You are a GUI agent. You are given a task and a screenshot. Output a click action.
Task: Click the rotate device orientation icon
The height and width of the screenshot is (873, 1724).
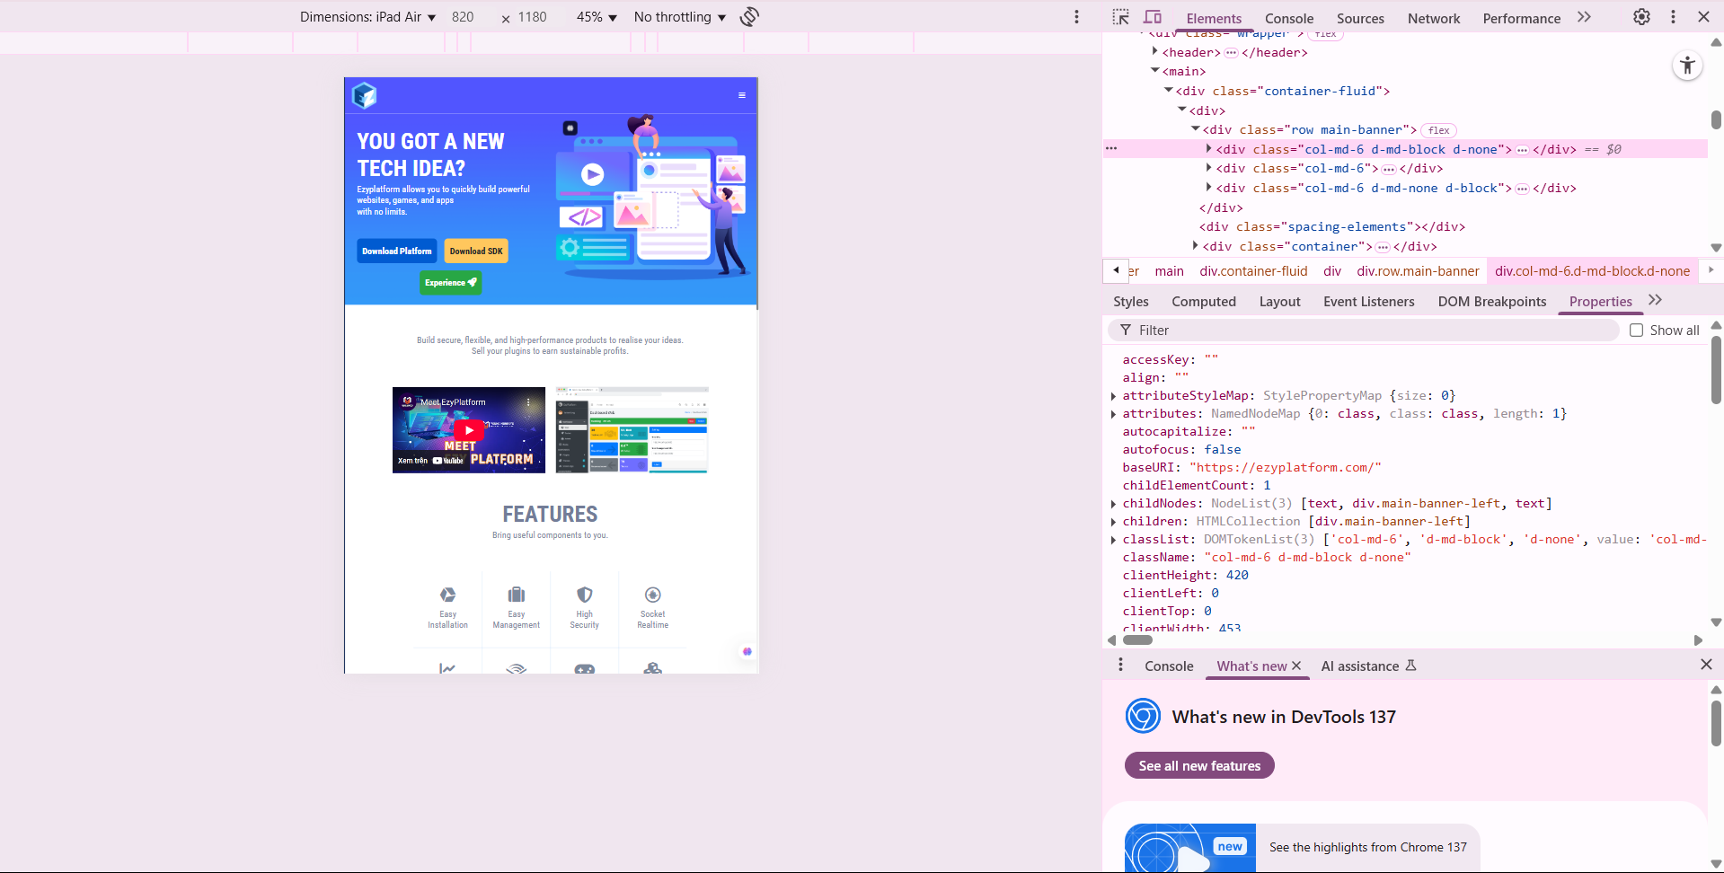pos(749,17)
